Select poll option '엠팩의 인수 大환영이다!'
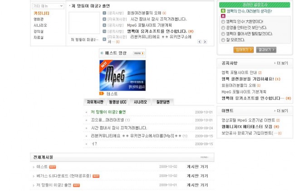Screen dimensions: 295x191 [x=222, y=21]
